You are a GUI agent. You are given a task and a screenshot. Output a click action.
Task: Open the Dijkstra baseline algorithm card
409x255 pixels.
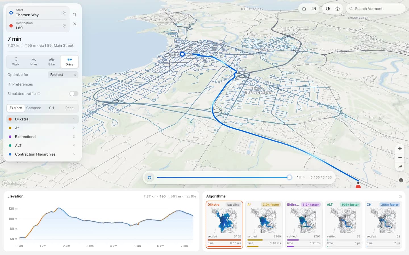click(224, 225)
